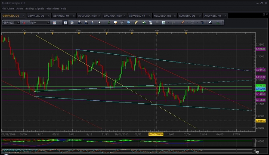
Task: Click the 2.32889 price level label
Action: (260, 49)
